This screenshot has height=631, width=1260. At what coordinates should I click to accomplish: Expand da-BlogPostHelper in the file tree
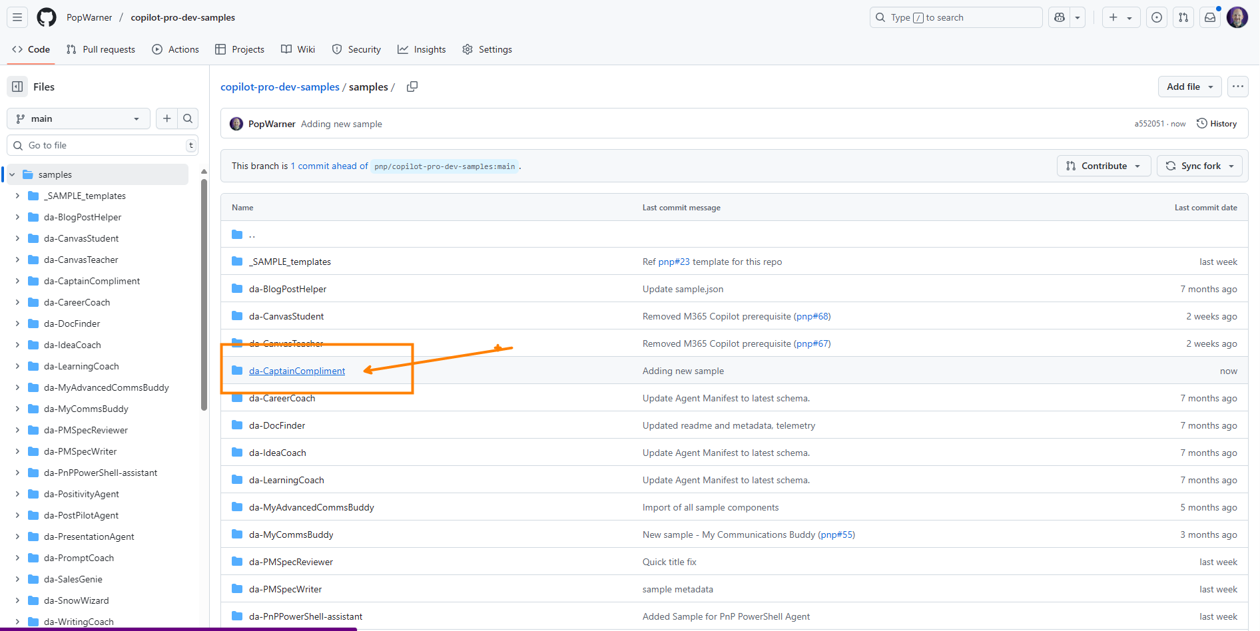[x=17, y=217]
